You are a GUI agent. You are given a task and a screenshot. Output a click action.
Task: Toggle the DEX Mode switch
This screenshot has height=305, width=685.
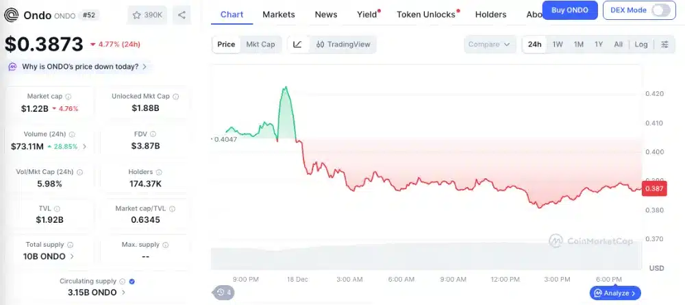[661, 10]
